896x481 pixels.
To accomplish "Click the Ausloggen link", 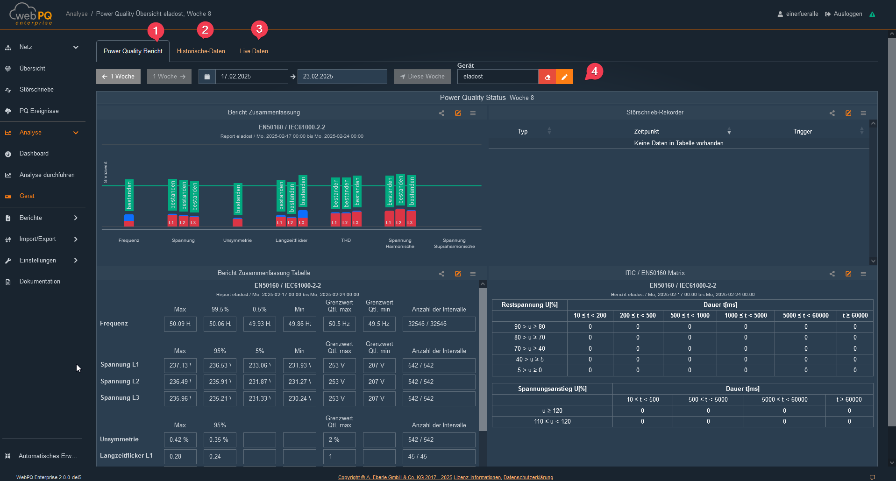I will (844, 14).
